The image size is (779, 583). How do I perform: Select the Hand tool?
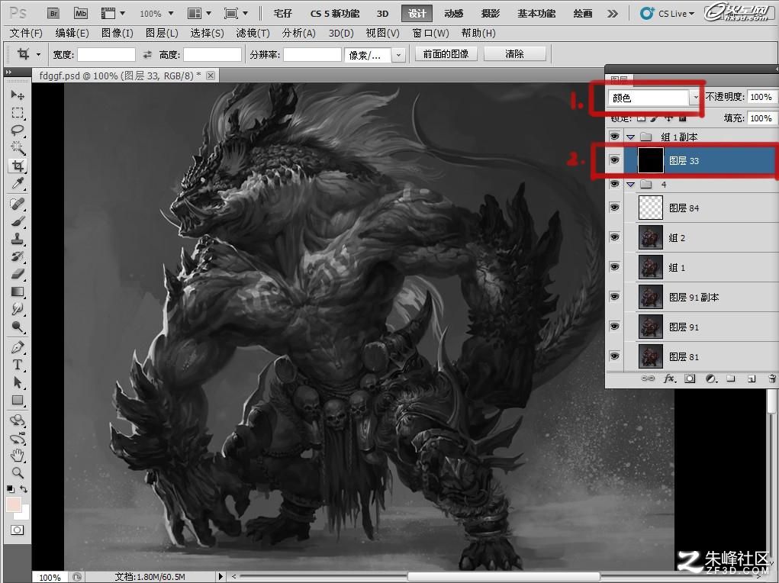18,455
